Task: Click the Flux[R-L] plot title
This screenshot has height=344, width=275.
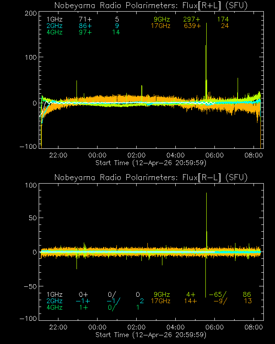Action: point(151,178)
